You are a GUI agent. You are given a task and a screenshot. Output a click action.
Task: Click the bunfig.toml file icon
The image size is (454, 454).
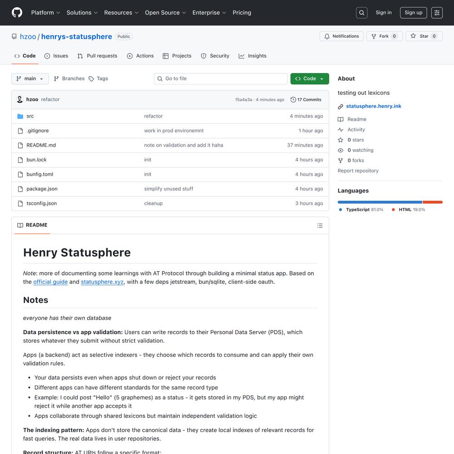pos(20,174)
